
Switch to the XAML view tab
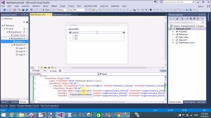tap(53, 71)
